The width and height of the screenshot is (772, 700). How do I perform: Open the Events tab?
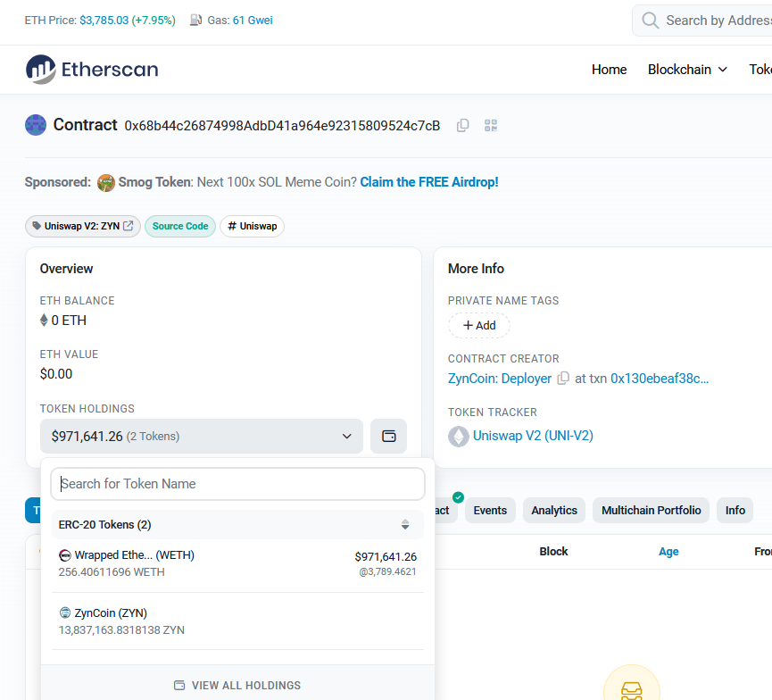click(490, 511)
